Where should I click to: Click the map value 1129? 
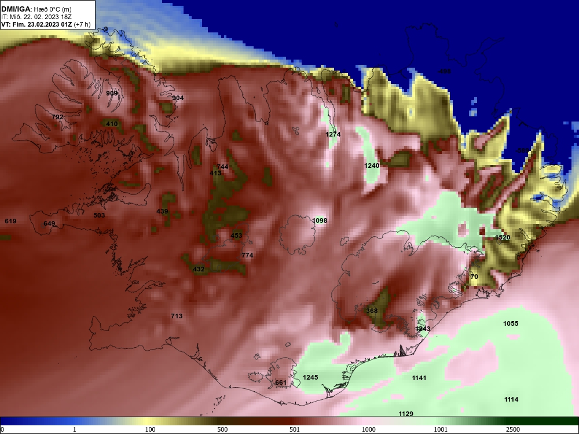[406, 414]
